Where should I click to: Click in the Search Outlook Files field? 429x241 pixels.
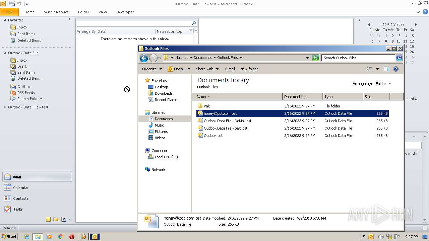tap(358, 58)
